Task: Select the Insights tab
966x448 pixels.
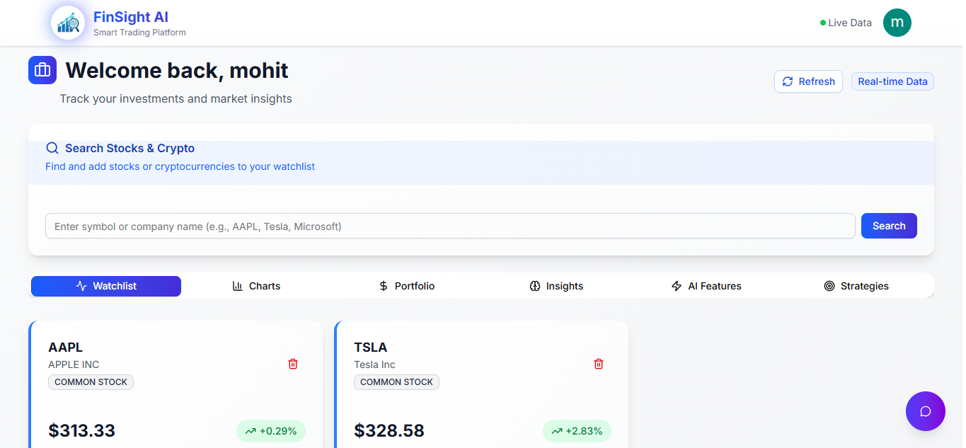Action: [x=556, y=286]
